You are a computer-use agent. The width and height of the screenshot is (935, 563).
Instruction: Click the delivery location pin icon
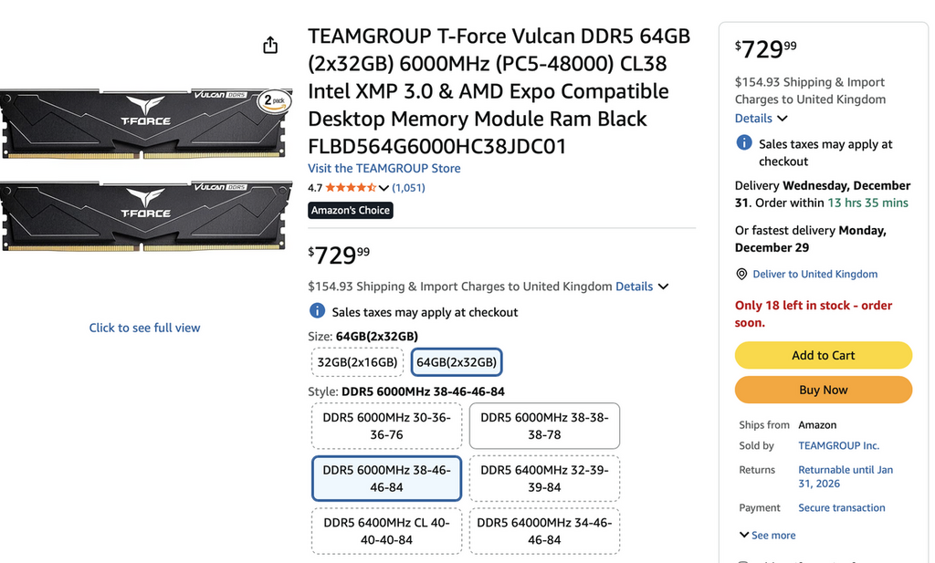[741, 274]
